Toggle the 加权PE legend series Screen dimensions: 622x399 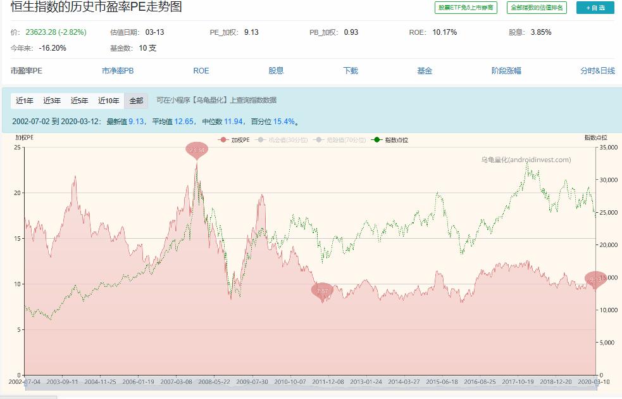(x=234, y=140)
